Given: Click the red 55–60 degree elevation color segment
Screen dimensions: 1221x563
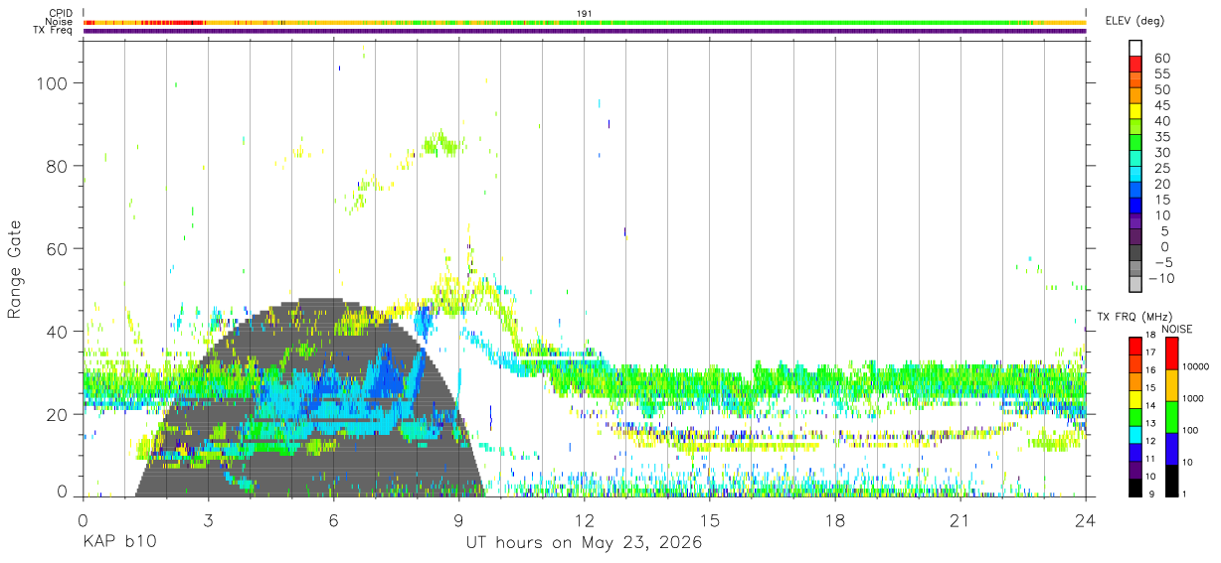Looking at the screenshot, I should pos(1135,66).
